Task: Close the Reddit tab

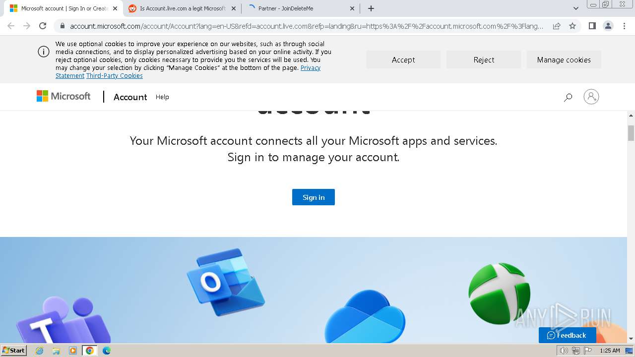Action: point(234,8)
